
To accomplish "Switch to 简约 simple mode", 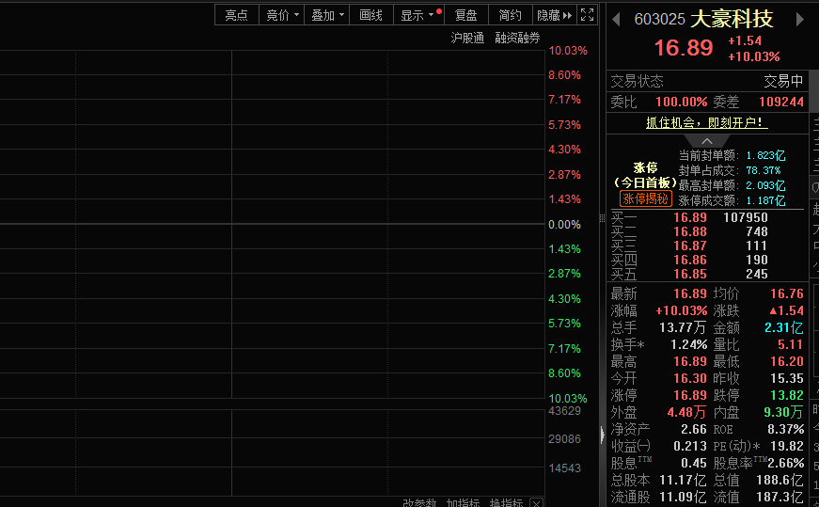I will click(x=510, y=15).
